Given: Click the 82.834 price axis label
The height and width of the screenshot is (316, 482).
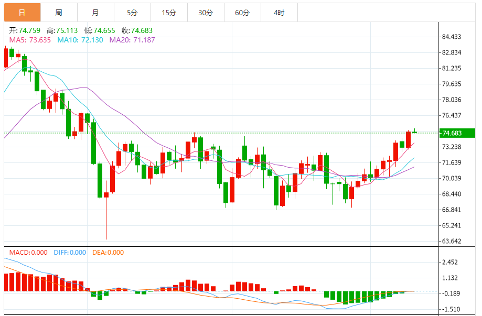Looking at the screenshot, I should 452,52.
